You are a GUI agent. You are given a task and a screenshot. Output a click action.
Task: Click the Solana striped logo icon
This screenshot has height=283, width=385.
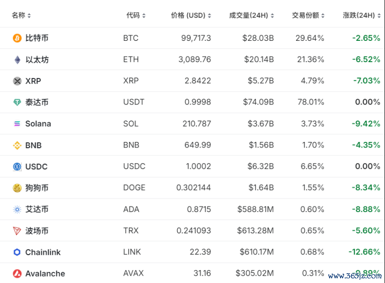coord(17,123)
